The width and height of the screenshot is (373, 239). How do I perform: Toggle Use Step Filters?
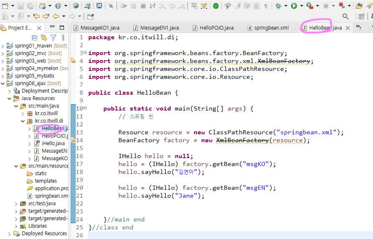click(204, 6)
